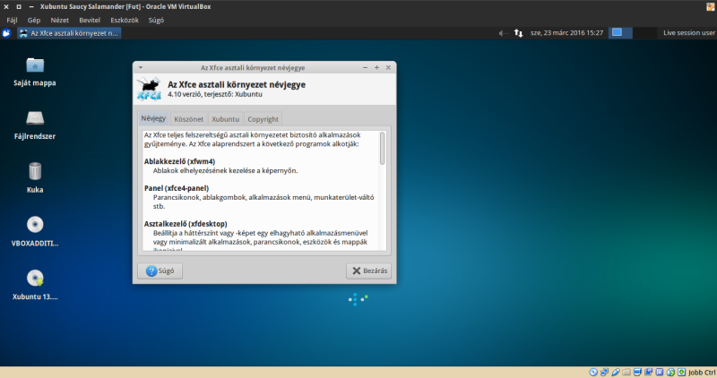Open the Xubuntu mouse applications menu icon
Screen dimensions: 717x378
point(6,33)
